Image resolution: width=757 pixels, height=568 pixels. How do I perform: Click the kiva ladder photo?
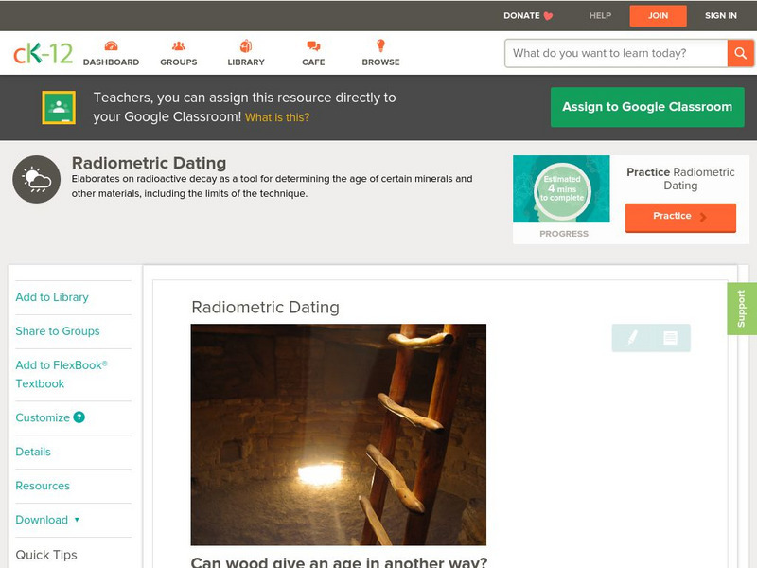click(339, 435)
